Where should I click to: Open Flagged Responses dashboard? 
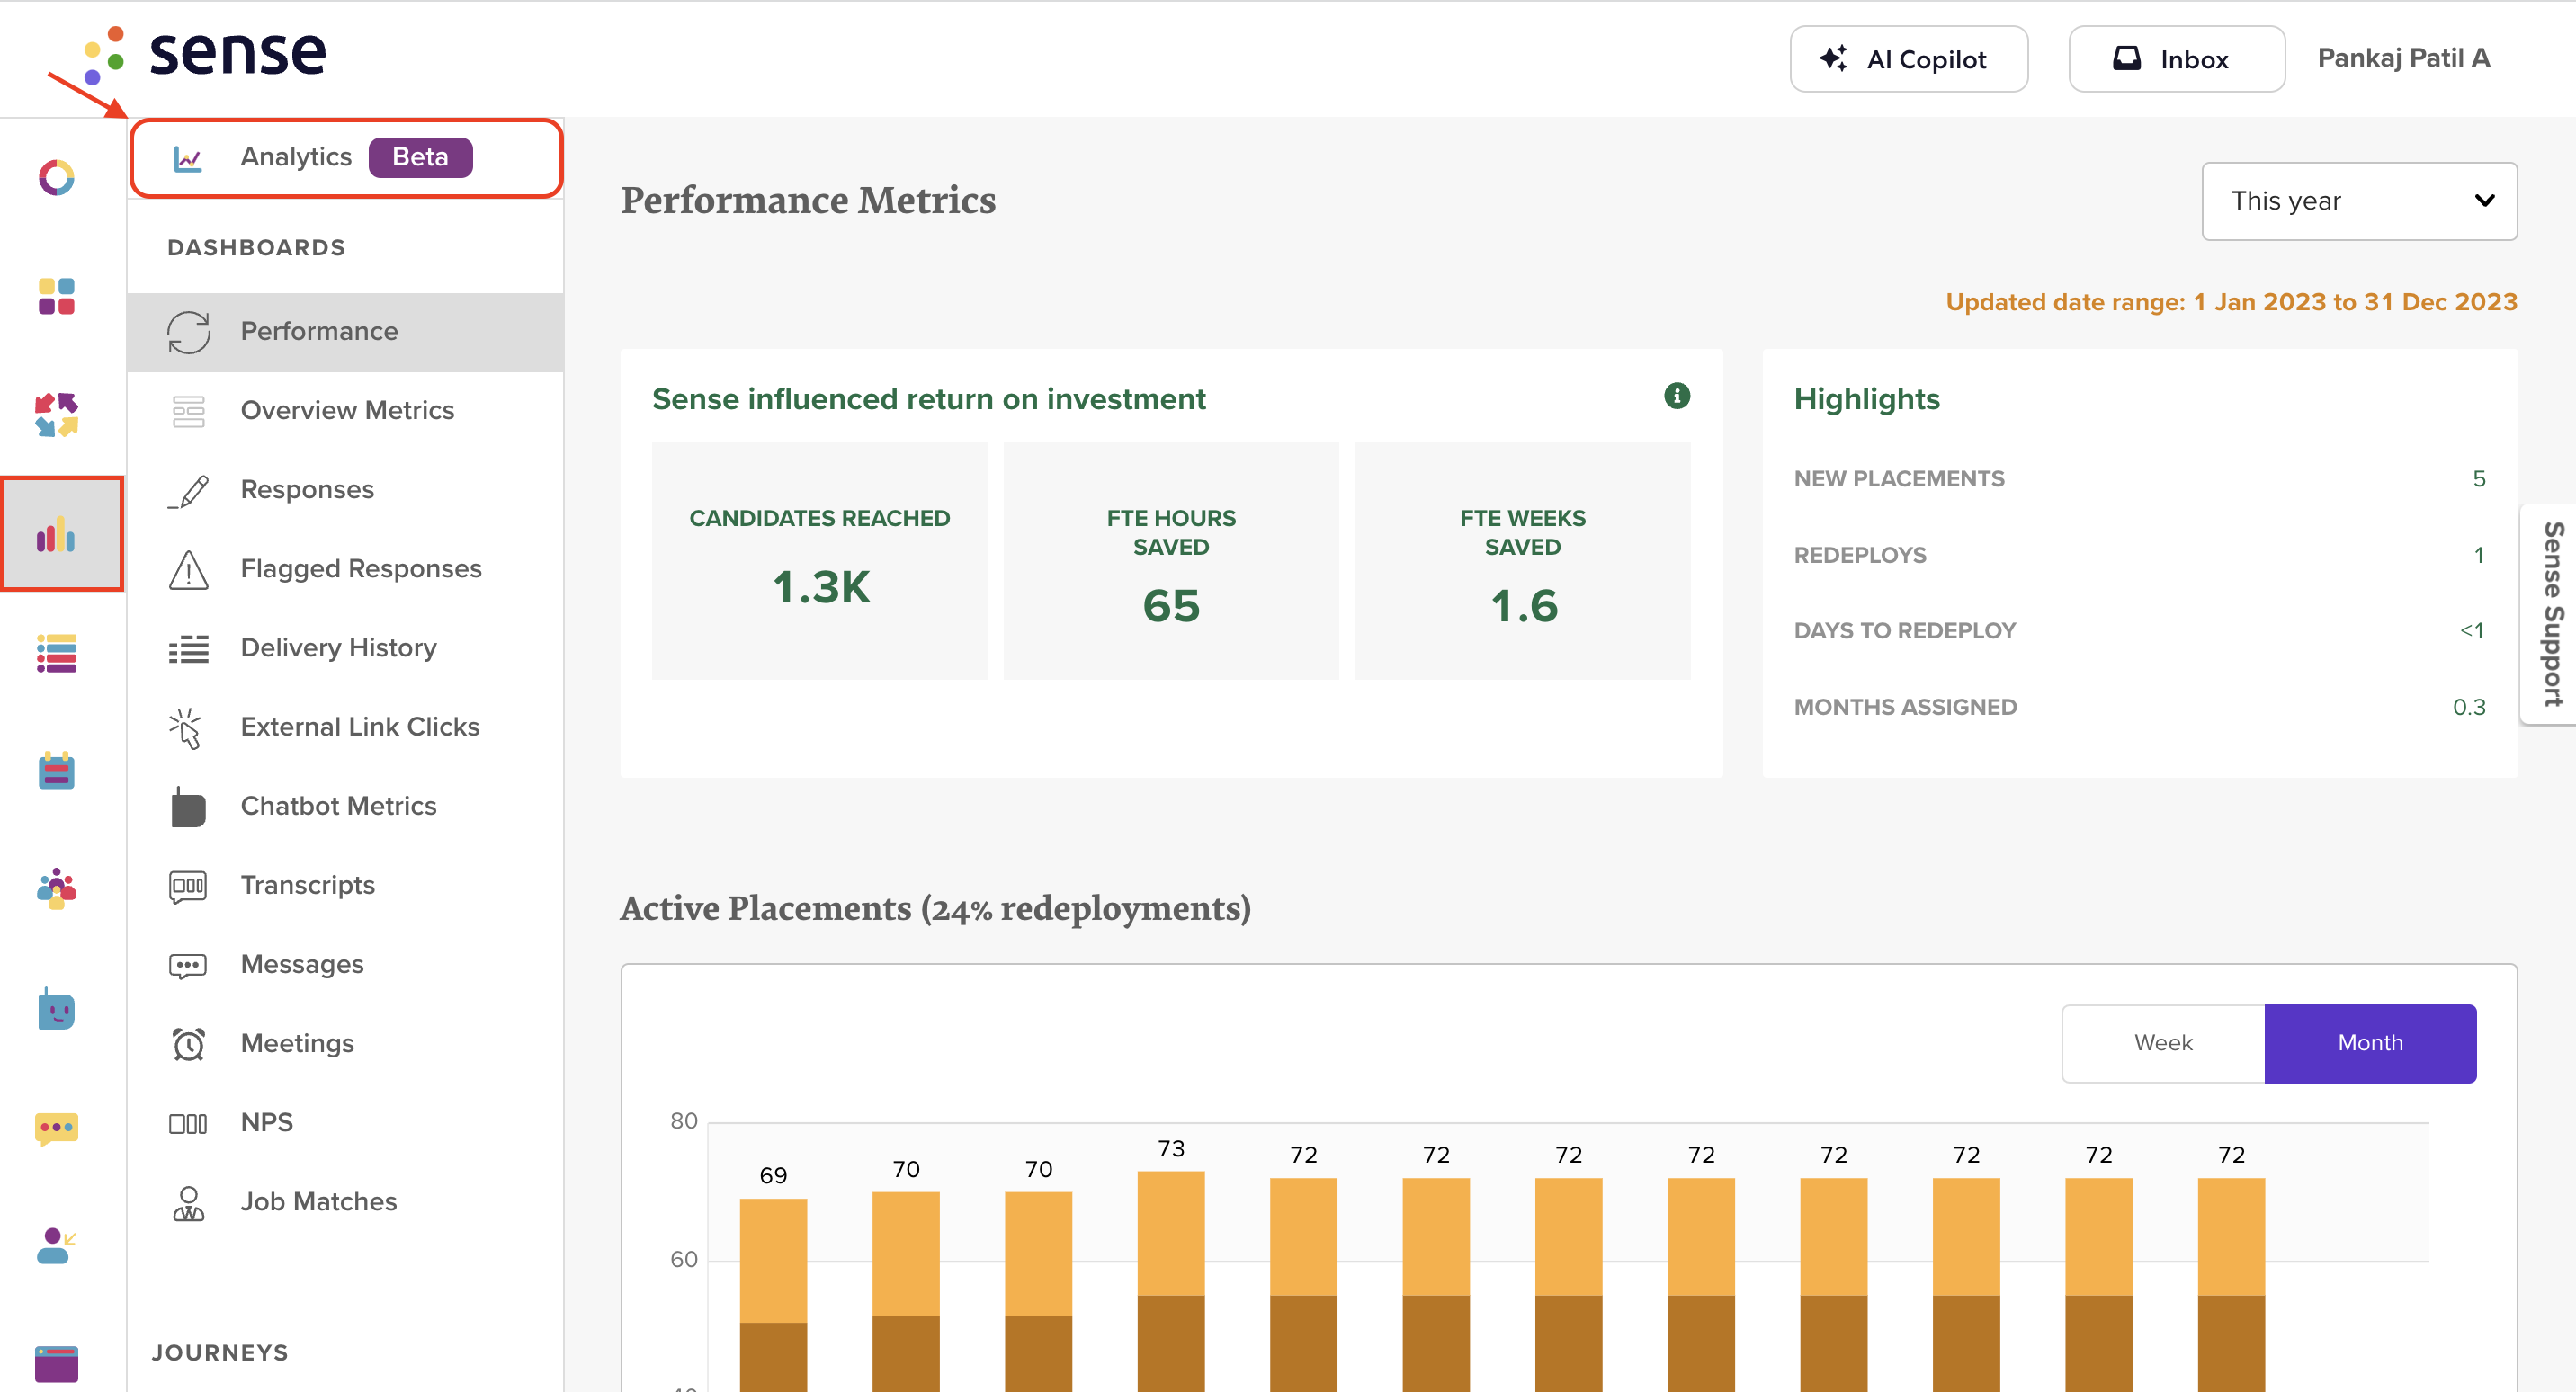[345, 569]
